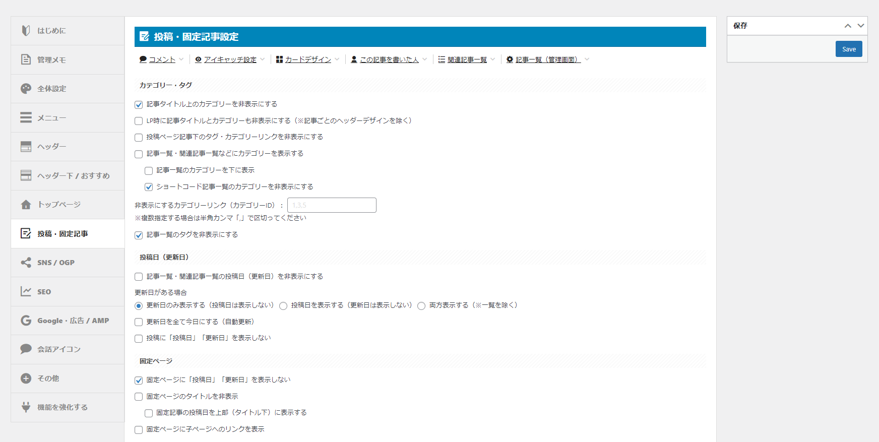This screenshot has height=442, width=879.
Task: Click the document icon beside 管理メモ
Action: (x=26, y=59)
